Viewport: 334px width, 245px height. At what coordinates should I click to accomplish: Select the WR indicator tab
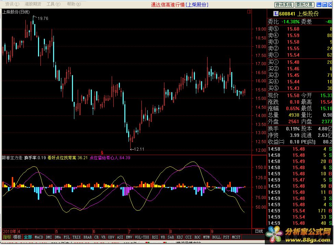click(163, 237)
